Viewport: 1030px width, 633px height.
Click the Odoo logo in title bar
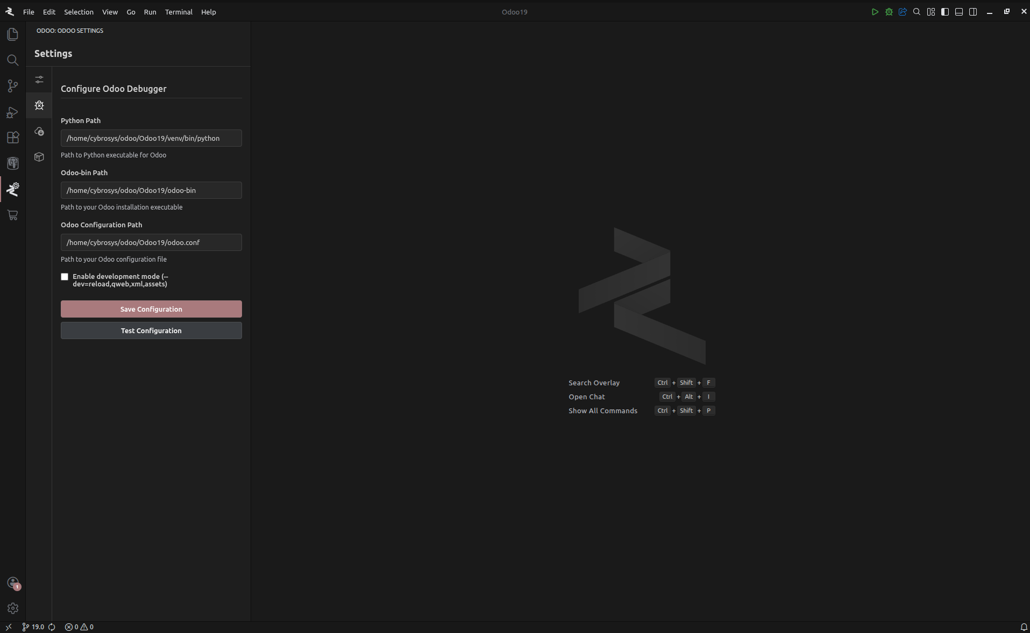click(10, 11)
